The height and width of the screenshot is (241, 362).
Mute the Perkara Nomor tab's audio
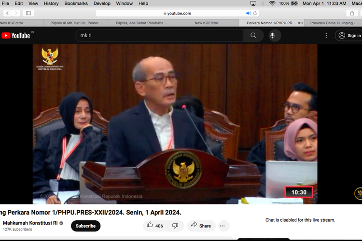[x=300, y=23]
